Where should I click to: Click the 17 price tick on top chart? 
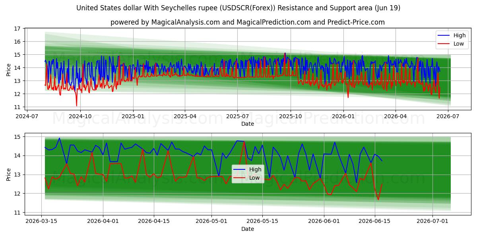click(x=17, y=29)
